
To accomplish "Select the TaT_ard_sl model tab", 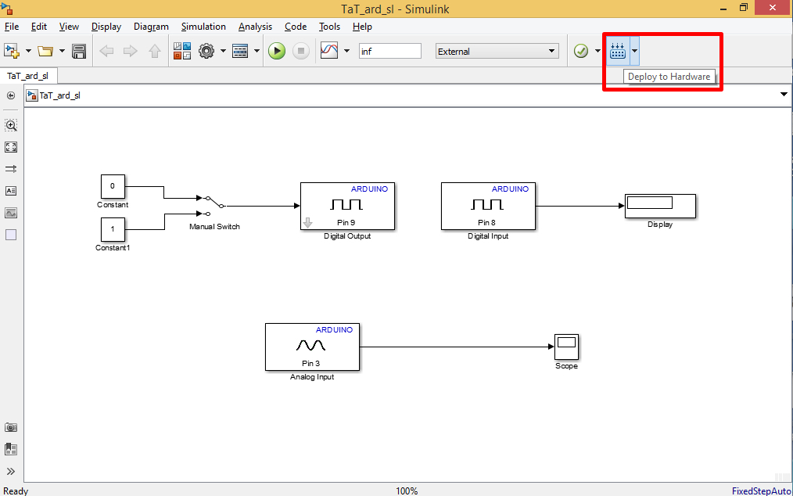I will 28,76.
